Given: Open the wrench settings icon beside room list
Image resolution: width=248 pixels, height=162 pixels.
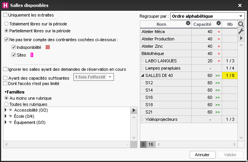Looking at the screenshot, I should click(x=241, y=31).
